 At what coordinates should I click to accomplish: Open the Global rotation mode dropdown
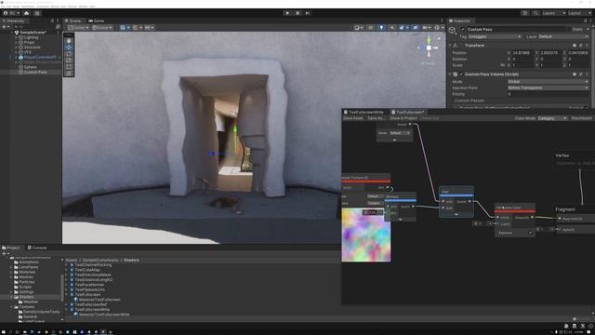[102, 27]
